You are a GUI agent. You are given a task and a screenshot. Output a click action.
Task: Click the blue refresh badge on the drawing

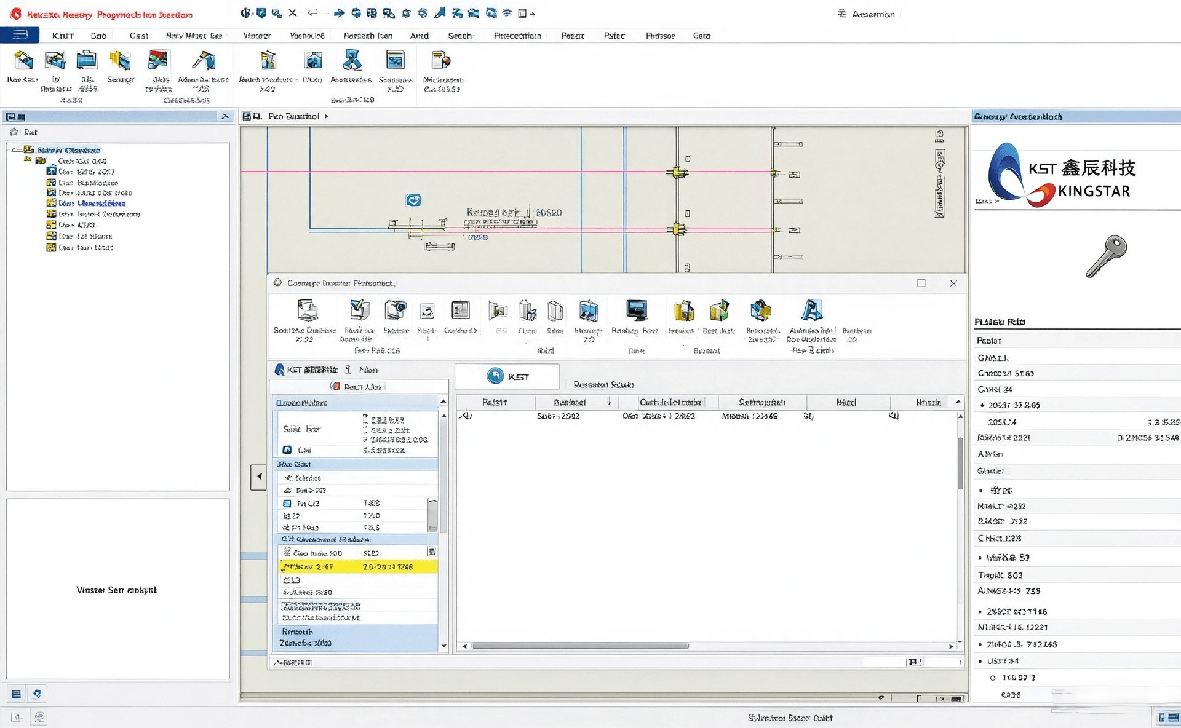413,200
